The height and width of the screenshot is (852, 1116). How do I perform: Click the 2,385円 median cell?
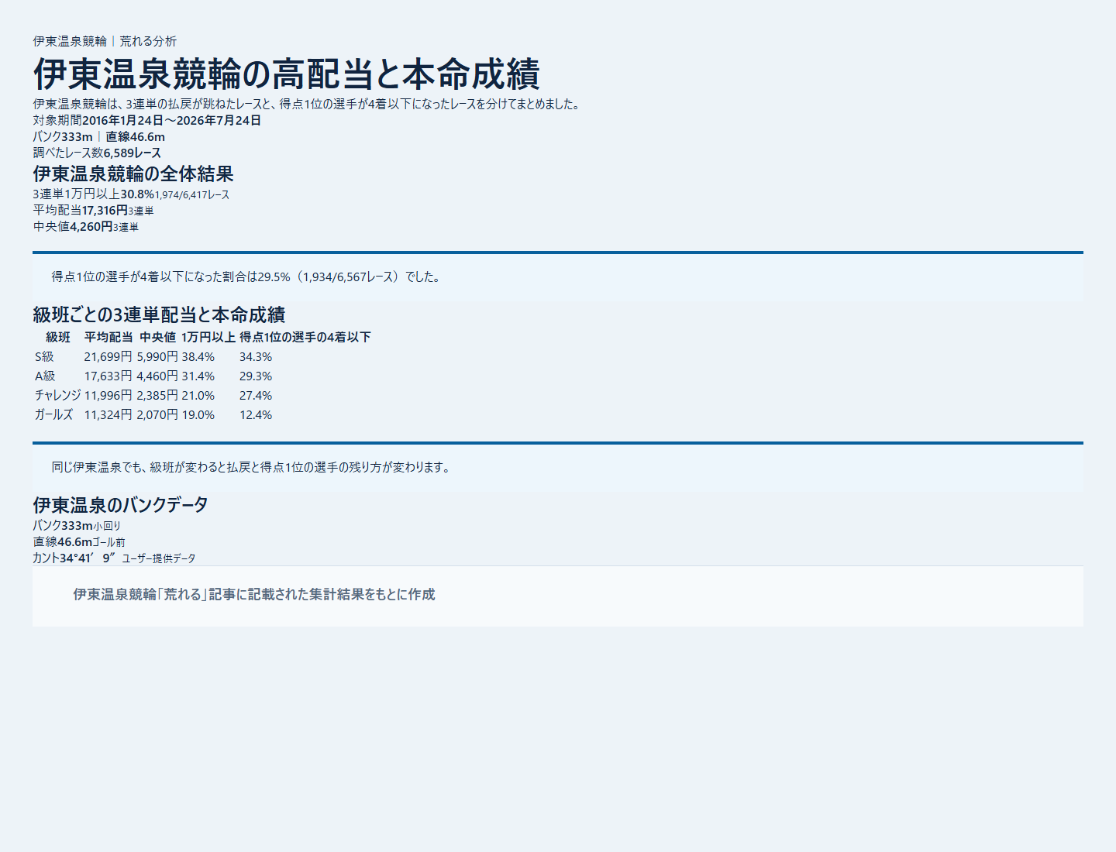157,395
